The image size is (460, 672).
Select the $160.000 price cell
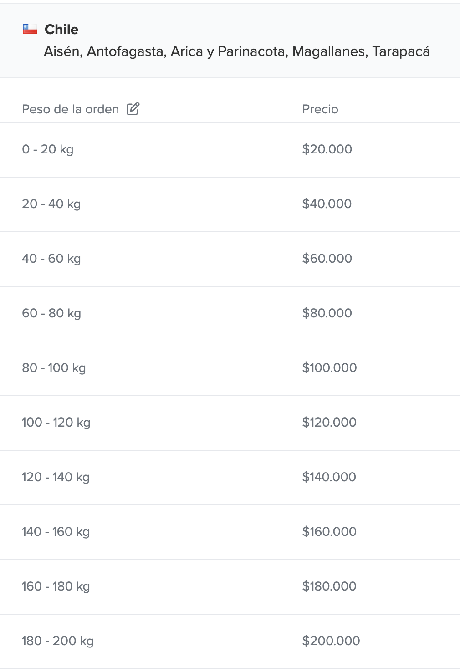pos(329,532)
